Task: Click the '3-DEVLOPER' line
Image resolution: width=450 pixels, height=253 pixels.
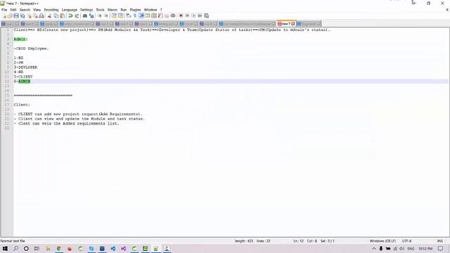Action: click(25, 67)
